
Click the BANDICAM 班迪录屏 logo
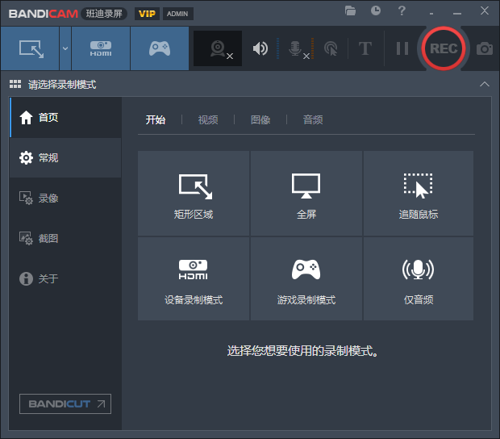tap(67, 14)
